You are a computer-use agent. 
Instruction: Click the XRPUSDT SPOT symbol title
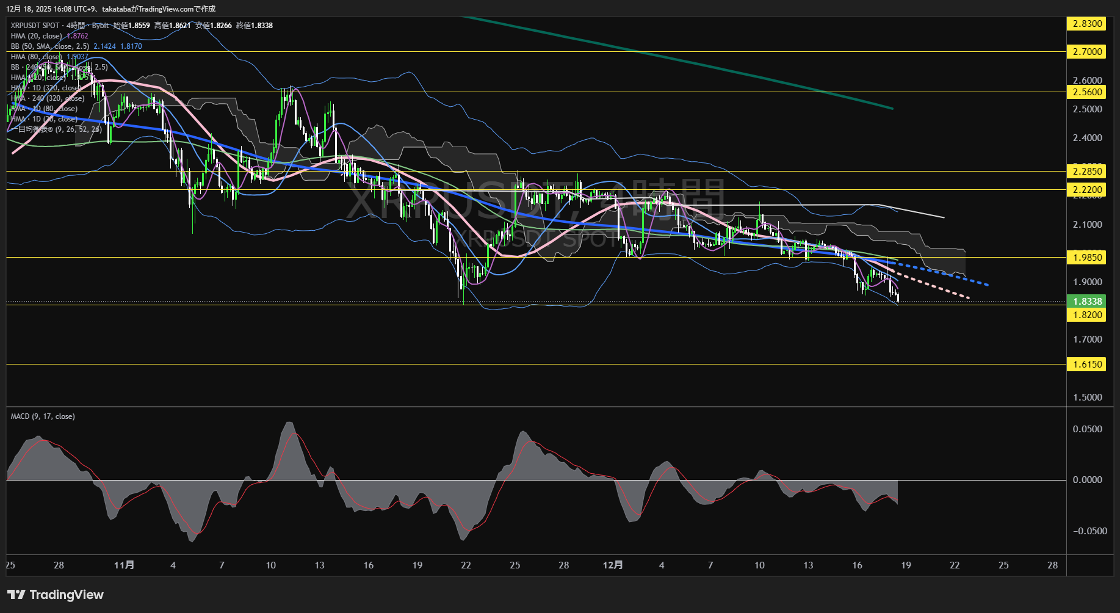35,26
